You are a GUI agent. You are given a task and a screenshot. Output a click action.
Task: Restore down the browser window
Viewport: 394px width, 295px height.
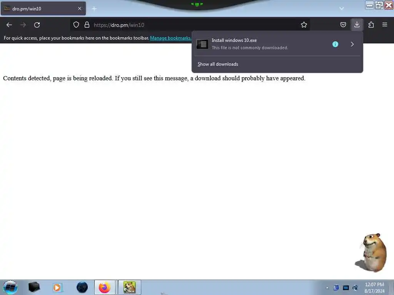point(379,5)
